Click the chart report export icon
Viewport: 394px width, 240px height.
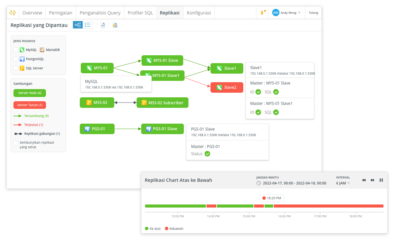(x=115, y=25)
